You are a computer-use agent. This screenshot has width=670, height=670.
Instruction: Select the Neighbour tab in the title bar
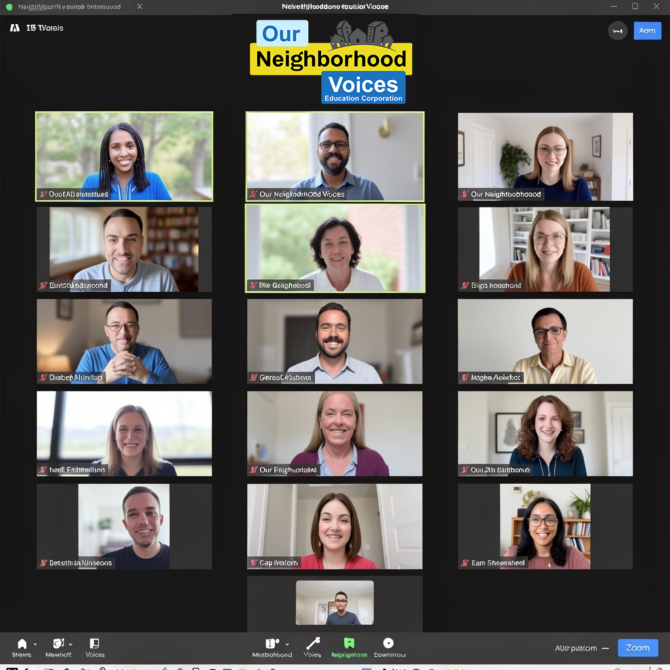(69, 7)
